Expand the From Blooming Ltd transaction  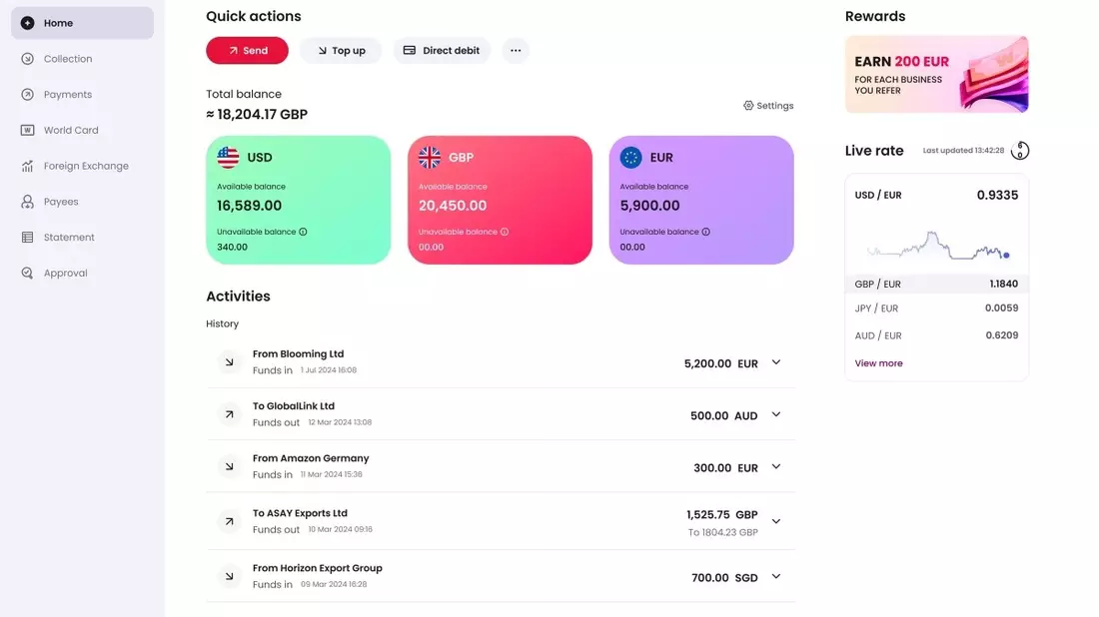point(776,362)
